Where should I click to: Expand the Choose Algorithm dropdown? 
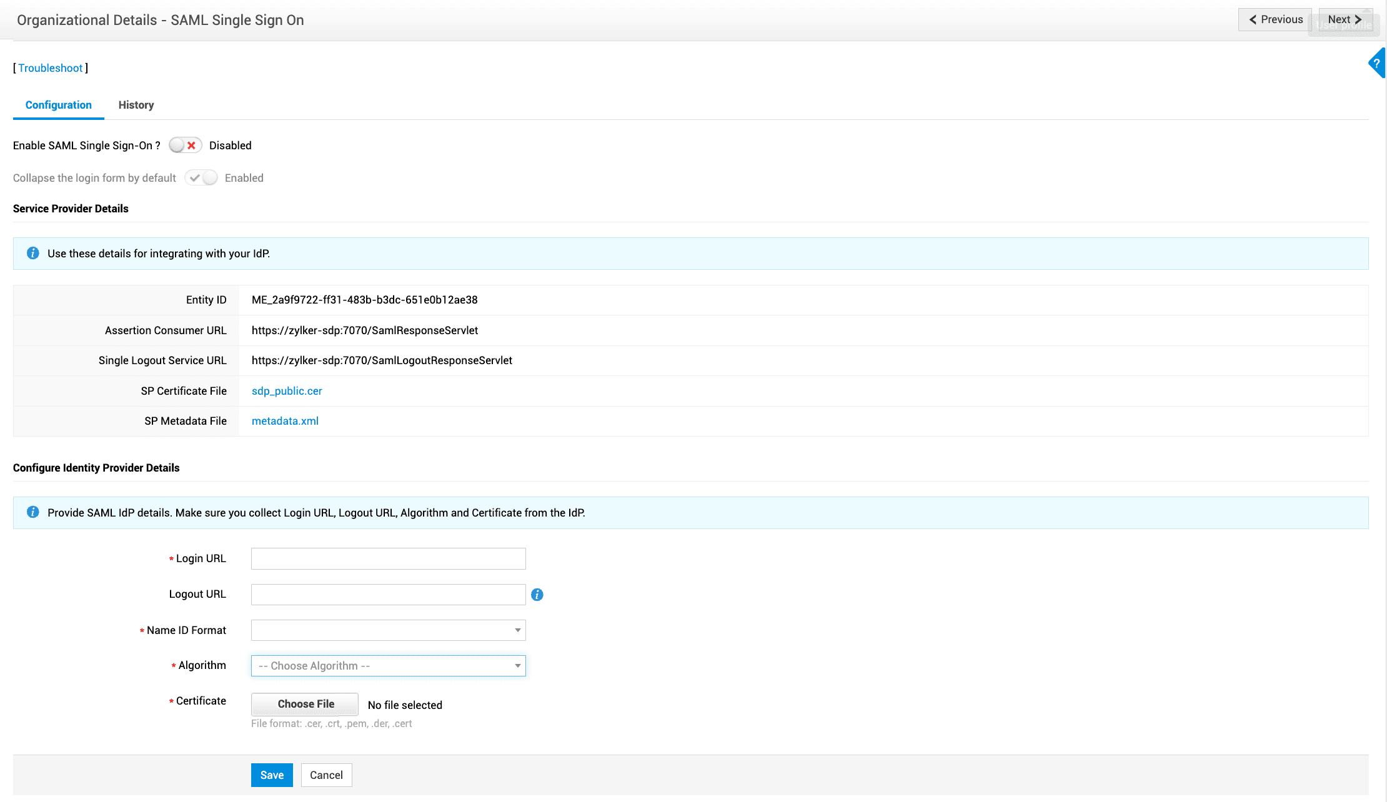pos(388,666)
